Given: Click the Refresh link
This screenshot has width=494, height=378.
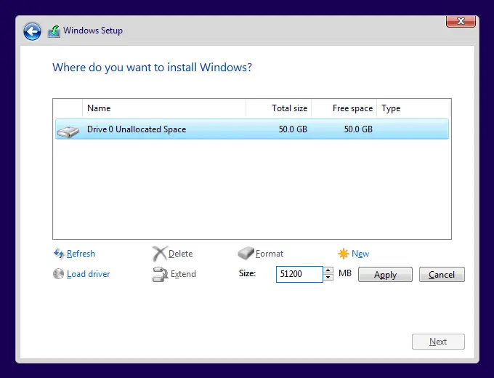Looking at the screenshot, I should 81,254.
